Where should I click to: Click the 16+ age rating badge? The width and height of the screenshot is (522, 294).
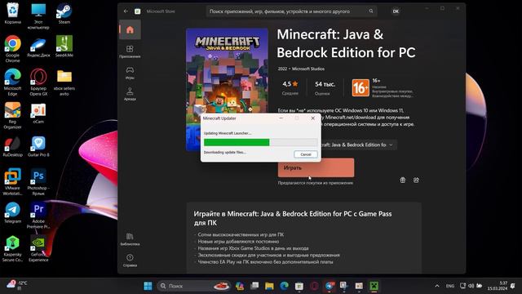pos(361,87)
